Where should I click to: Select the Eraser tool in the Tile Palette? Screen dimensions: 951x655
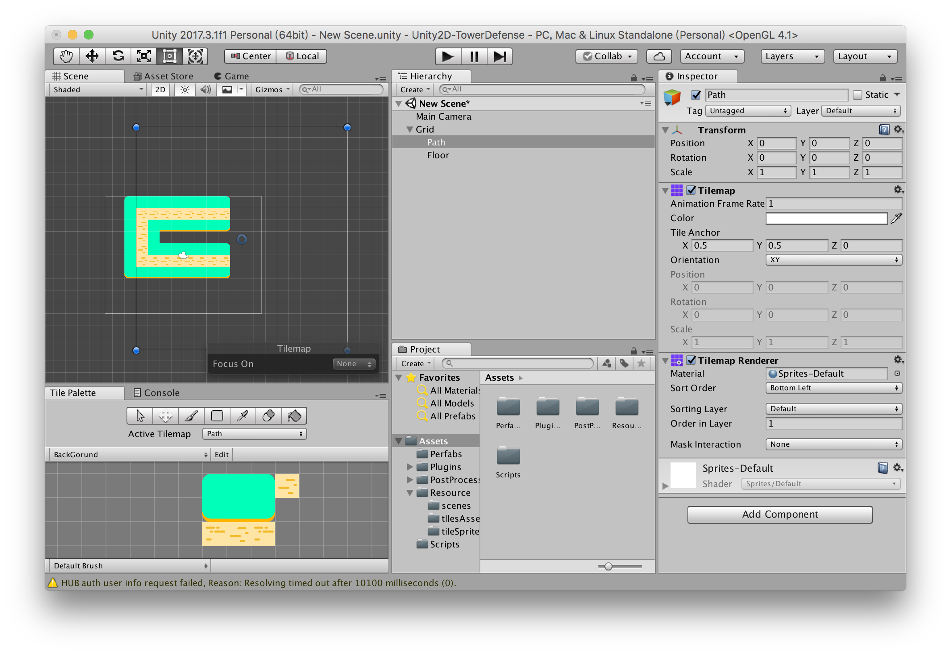pyautogui.click(x=268, y=415)
